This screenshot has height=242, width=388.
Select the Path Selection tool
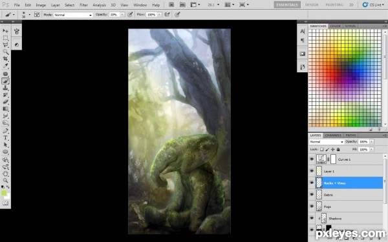[5, 145]
